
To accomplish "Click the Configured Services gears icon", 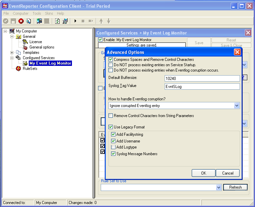I will pos(18,58).
